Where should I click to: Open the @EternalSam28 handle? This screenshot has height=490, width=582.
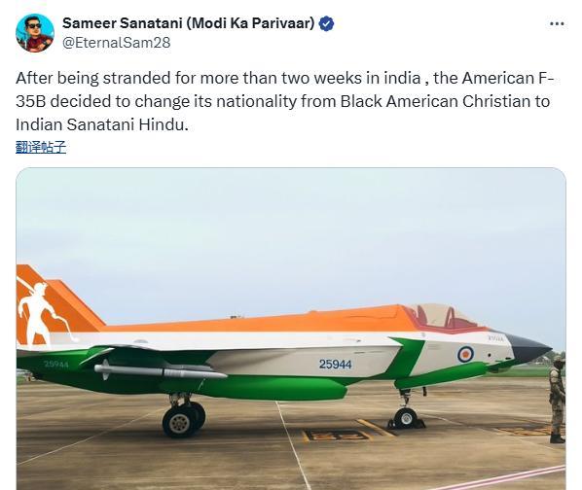(117, 43)
